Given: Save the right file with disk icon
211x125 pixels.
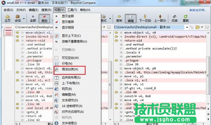Looking at the screenshot, I should [x=207, y=27].
